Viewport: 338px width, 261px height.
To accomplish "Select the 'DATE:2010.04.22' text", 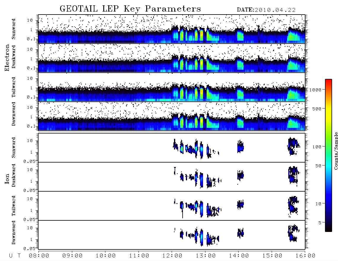I will pyautogui.click(x=266, y=10).
